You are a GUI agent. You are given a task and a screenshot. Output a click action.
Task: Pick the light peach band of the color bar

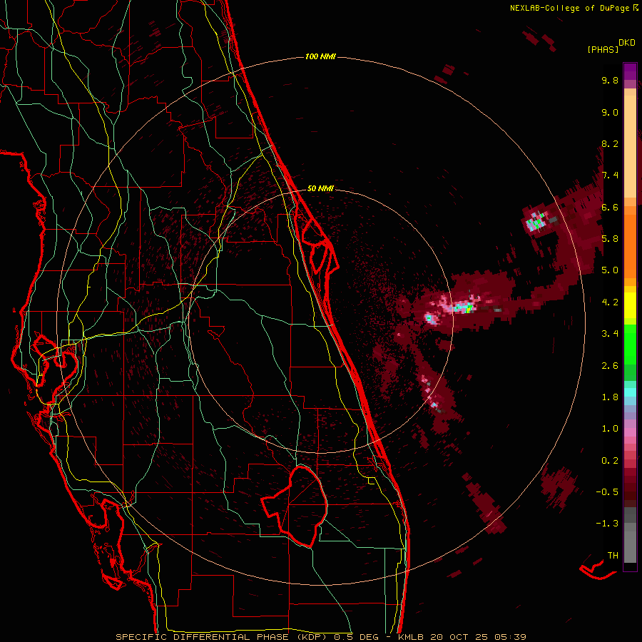click(630, 146)
